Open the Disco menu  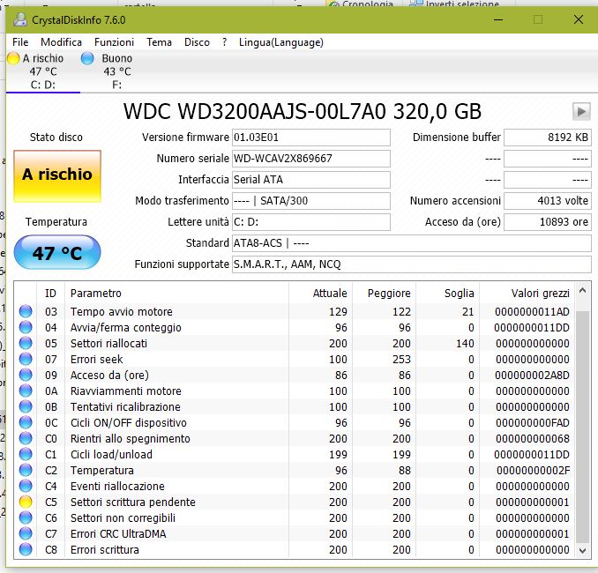pos(197,42)
